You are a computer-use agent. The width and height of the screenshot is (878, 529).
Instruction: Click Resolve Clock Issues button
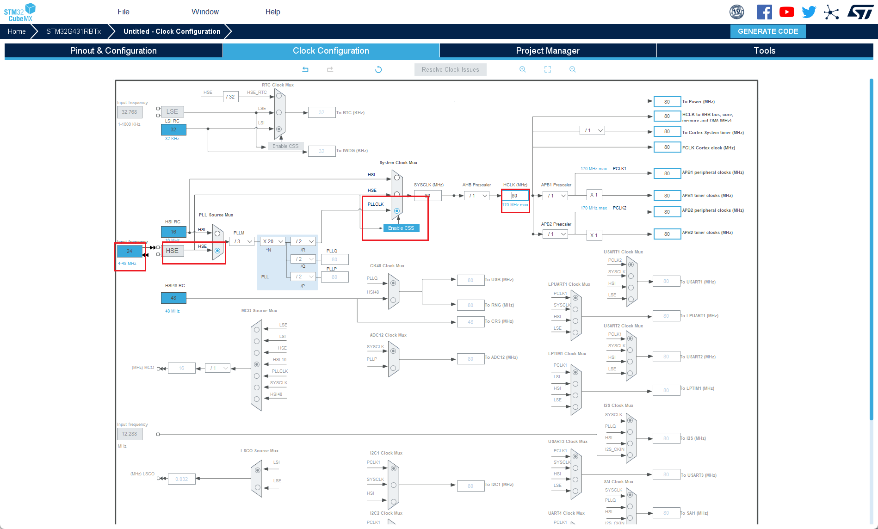450,69
